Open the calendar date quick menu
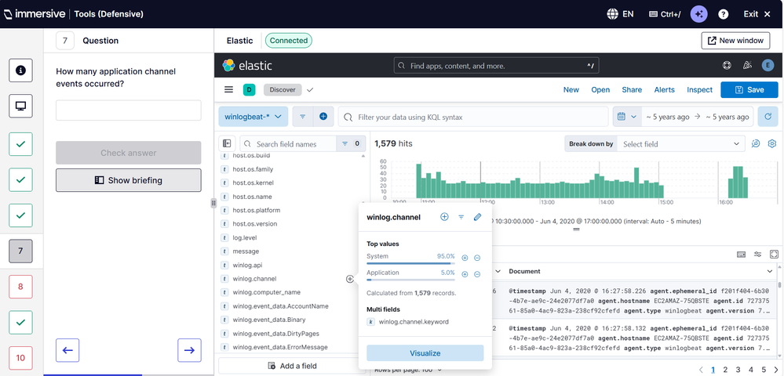The image size is (784, 376). [x=625, y=117]
